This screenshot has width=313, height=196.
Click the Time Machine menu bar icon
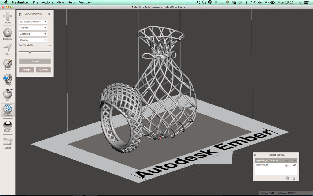[240, 2]
